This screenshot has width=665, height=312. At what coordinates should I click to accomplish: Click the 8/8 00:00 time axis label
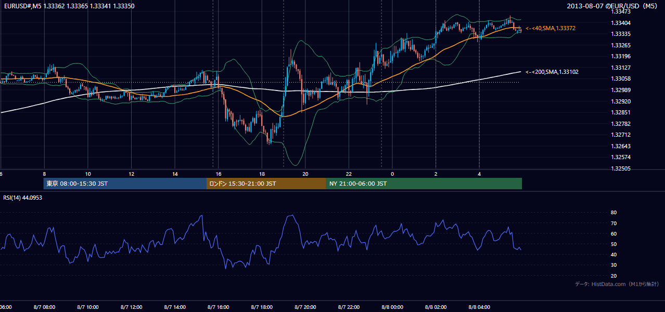tap(392, 307)
